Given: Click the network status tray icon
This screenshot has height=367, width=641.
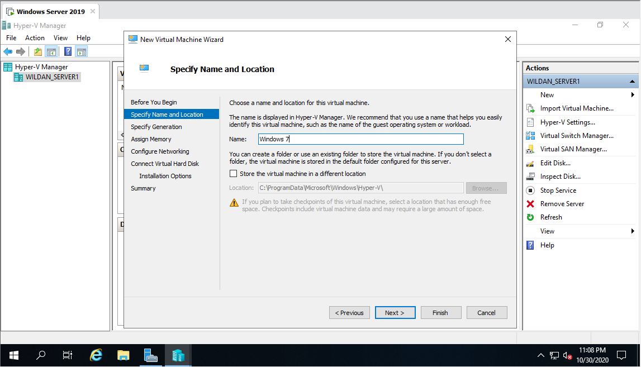Looking at the screenshot, I should coord(554,356).
